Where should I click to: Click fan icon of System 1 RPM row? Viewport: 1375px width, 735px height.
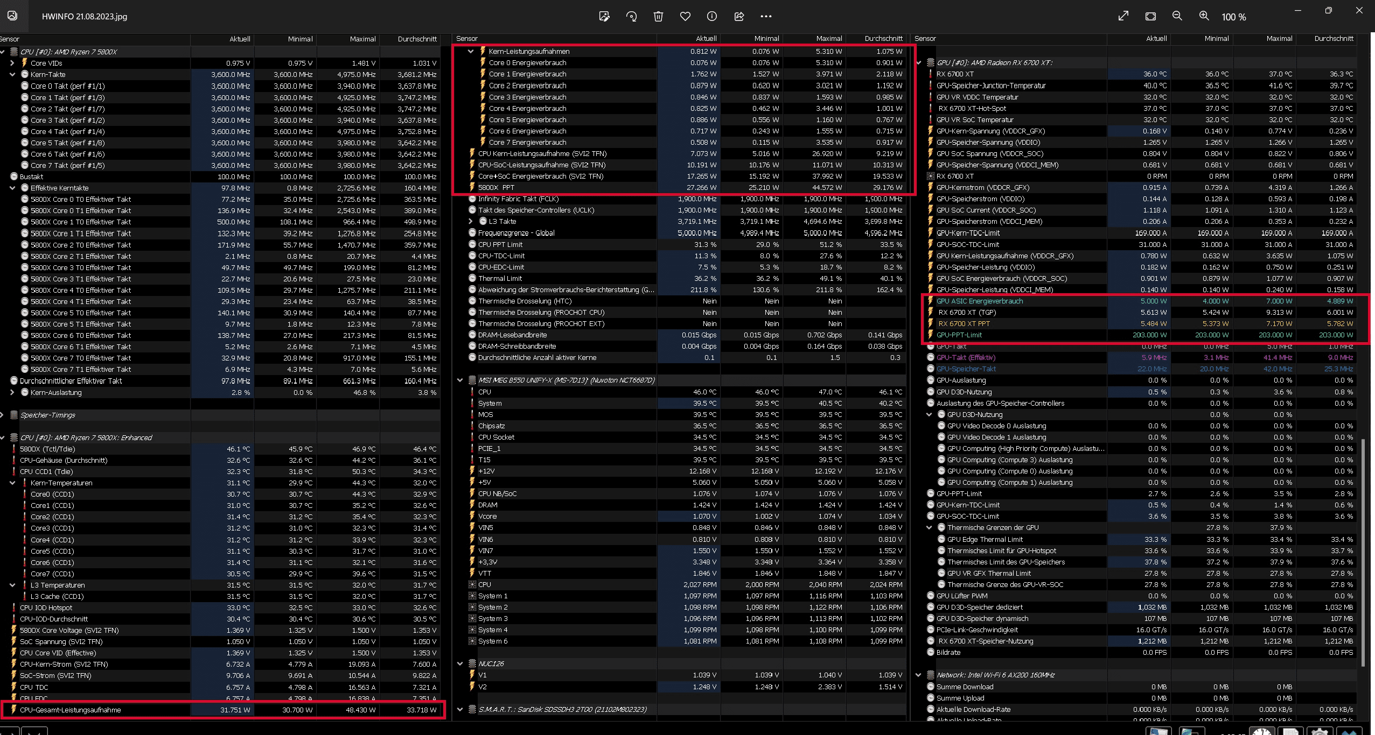tap(472, 596)
